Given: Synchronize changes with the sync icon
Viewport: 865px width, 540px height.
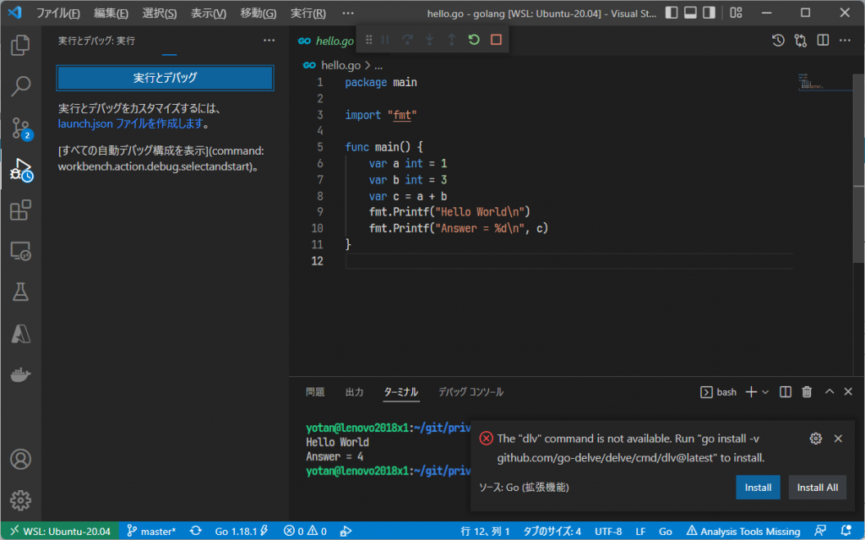Looking at the screenshot, I should tap(196, 532).
